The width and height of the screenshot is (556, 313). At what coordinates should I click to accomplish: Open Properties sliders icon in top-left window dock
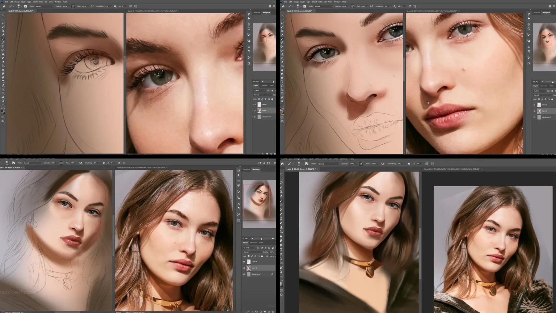249,24
